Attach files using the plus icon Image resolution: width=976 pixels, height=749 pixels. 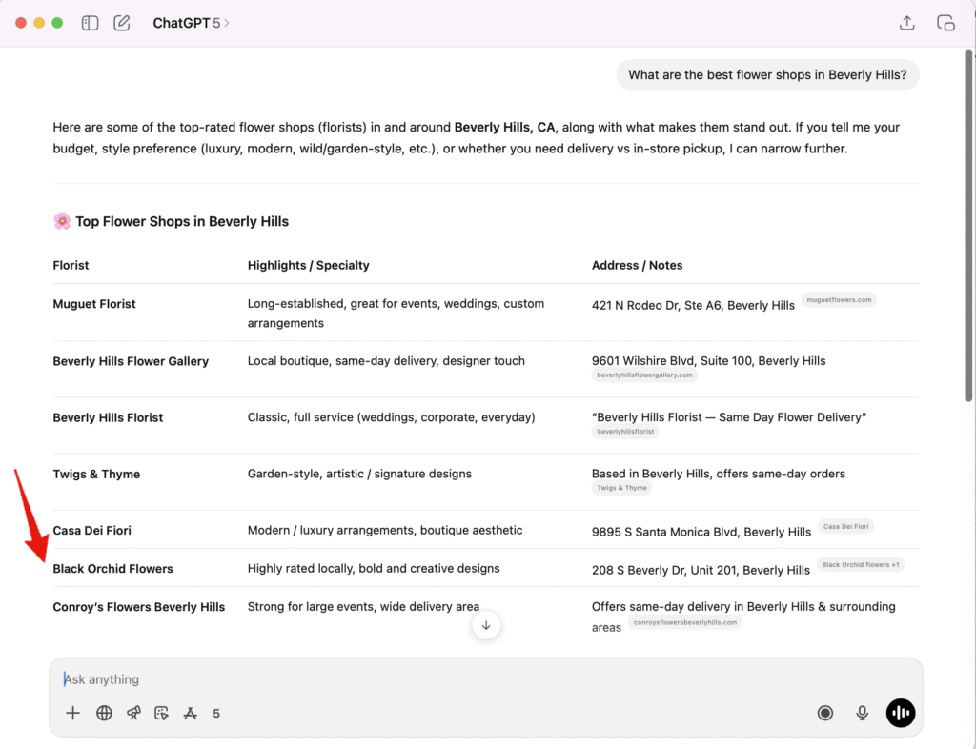click(x=72, y=712)
